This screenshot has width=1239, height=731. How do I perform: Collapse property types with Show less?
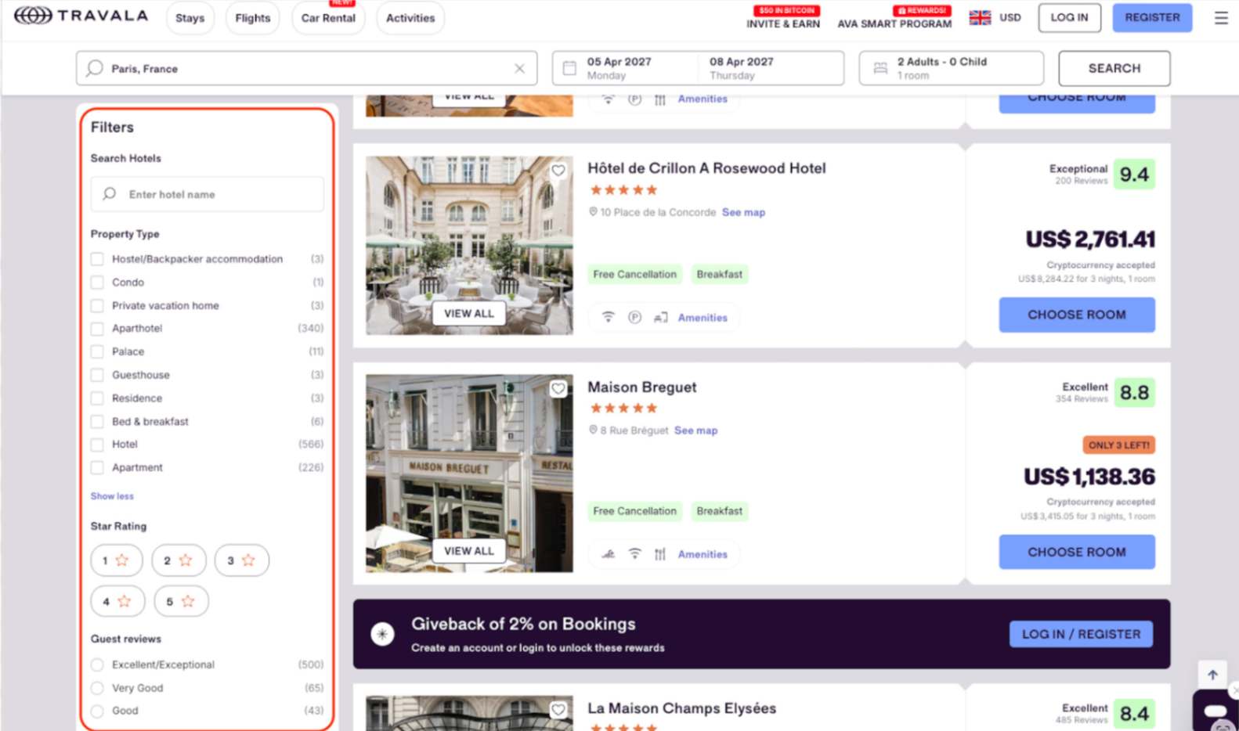pyautogui.click(x=112, y=496)
